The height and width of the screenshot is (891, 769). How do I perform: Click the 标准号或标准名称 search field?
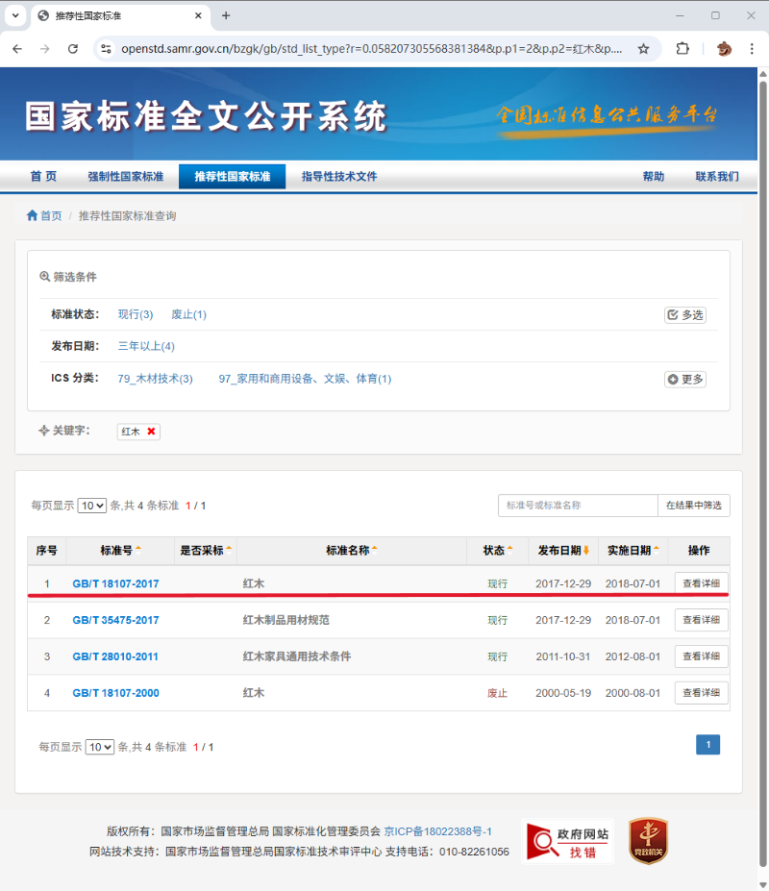pyautogui.click(x=578, y=506)
